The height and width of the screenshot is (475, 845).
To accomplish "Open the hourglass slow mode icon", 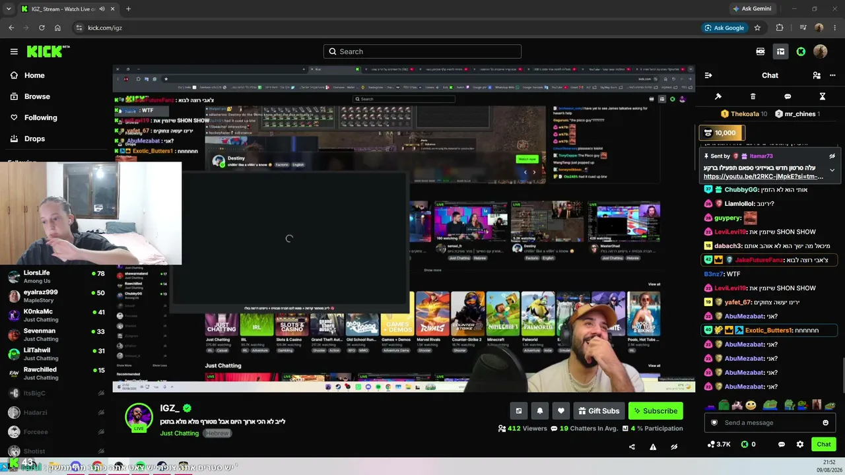I will (823, 96).
